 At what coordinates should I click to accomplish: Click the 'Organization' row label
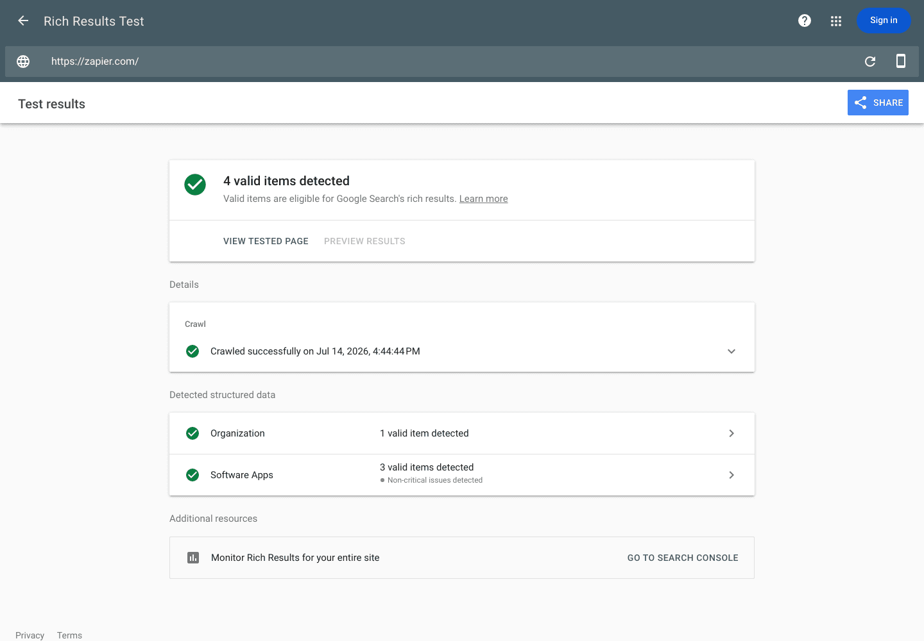click(x=237, y=433)
